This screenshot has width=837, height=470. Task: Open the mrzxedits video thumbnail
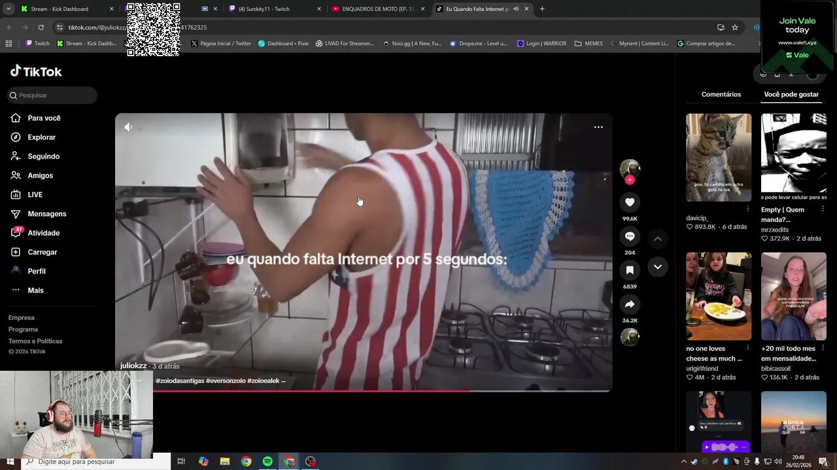[794, 157]
